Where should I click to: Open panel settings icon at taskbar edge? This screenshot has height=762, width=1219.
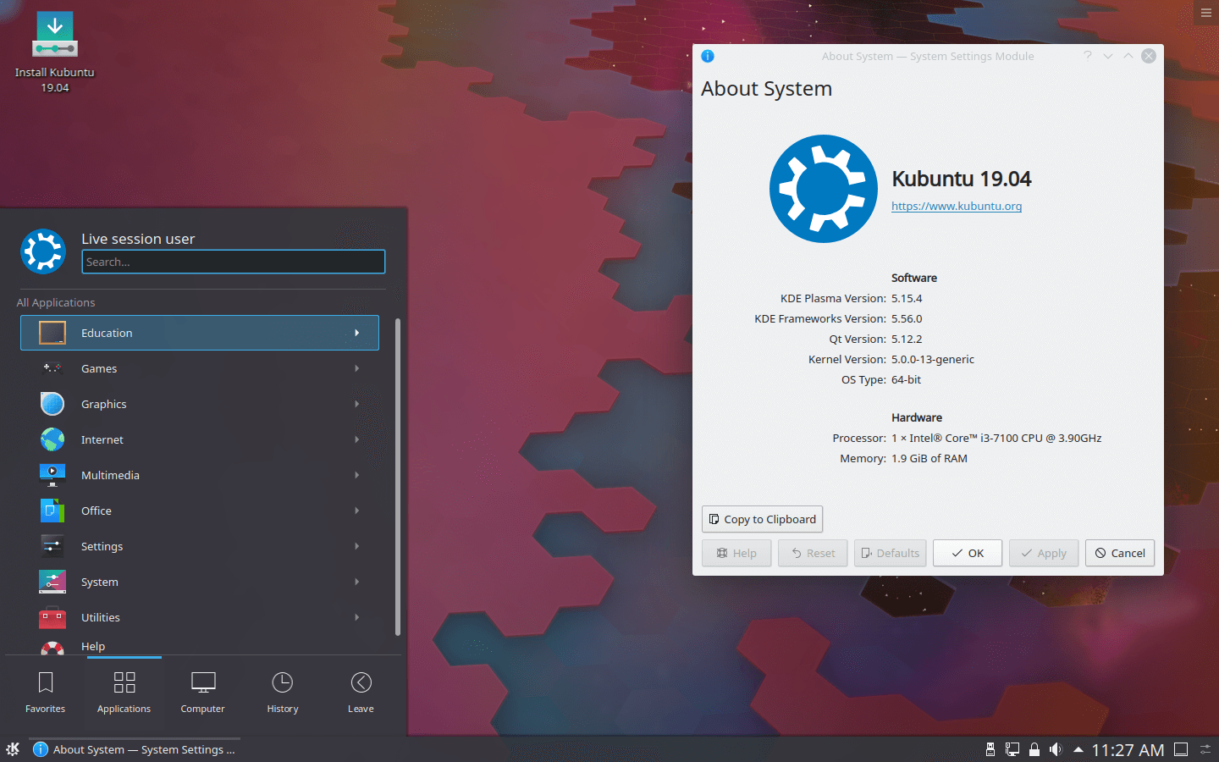click(x=1206, y=749)
